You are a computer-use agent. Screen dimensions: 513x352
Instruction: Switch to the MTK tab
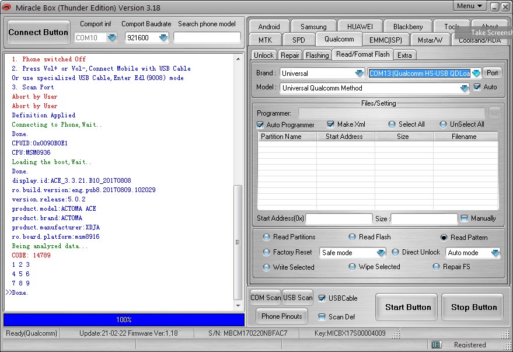[266, 40]
